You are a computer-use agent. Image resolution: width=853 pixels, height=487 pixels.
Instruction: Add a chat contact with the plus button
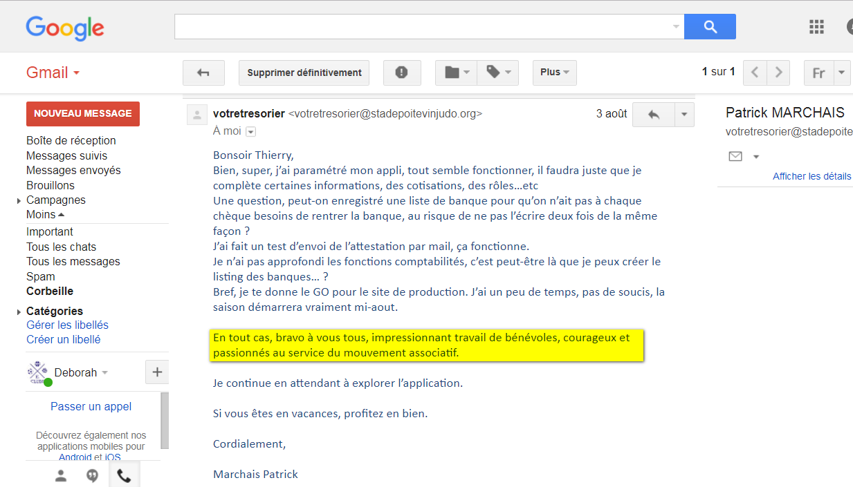(157, 372)
